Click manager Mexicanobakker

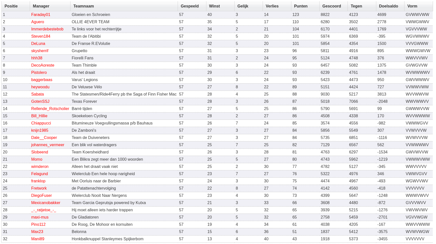pyautogui.click(x=46, y=203)
